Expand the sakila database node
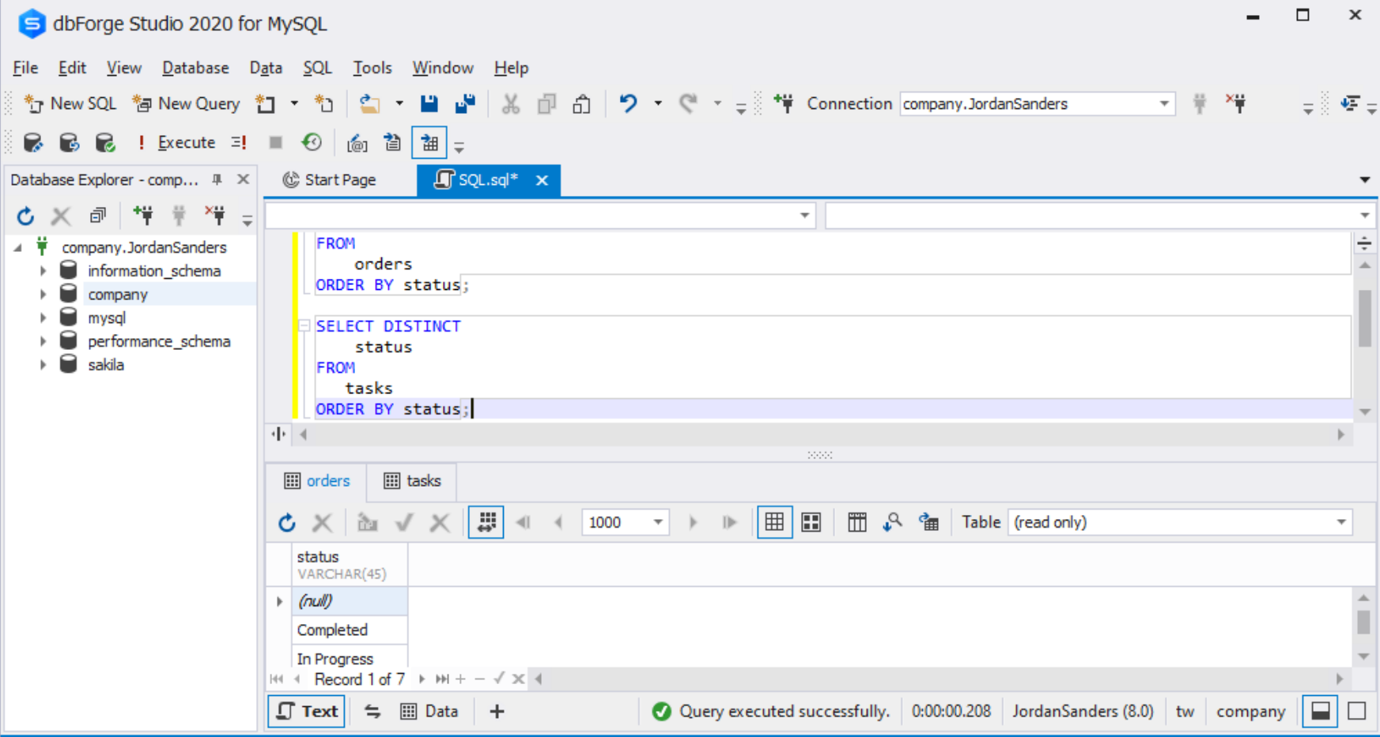The image size is (1380, 737). coord(43,364)
